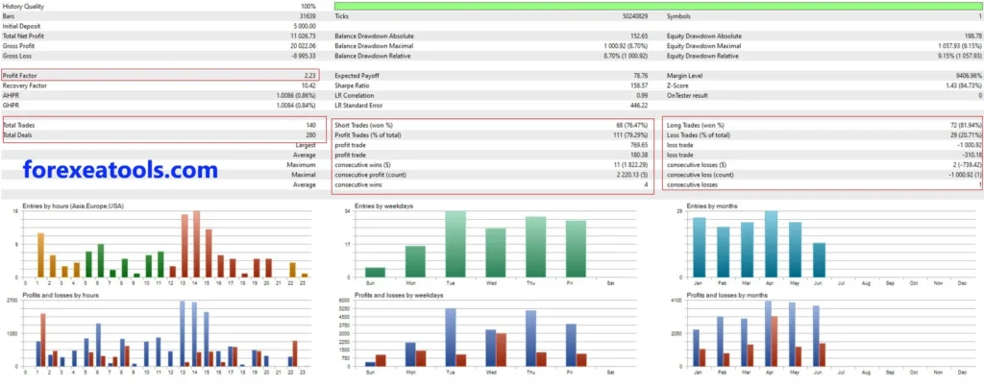Click the initial deposit value 5 000.00
Viewport: 984px width, 386px height.
305,26
